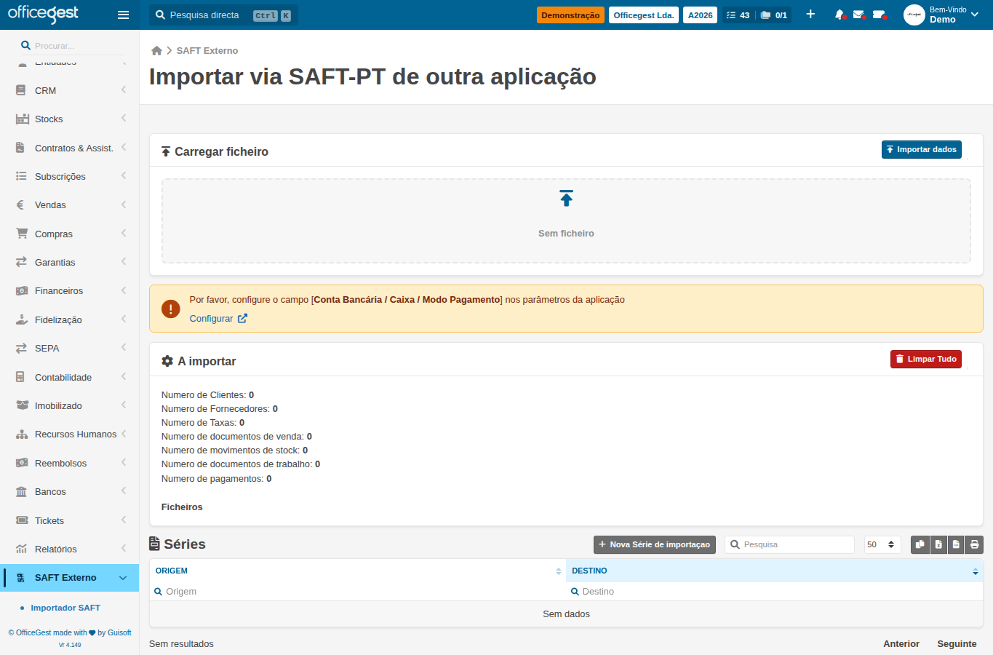Expand the Garantias menu chevron
Viewport: 993px width, 655px height.
[124, 261]
